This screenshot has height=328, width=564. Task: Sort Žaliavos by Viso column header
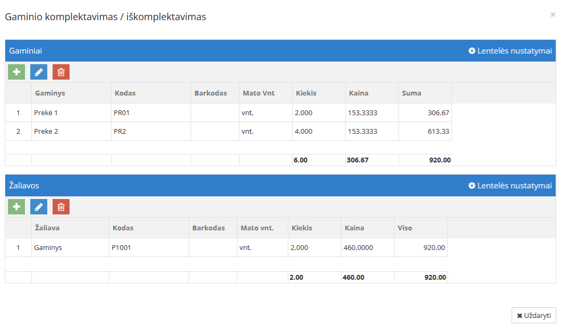[405, 228]
